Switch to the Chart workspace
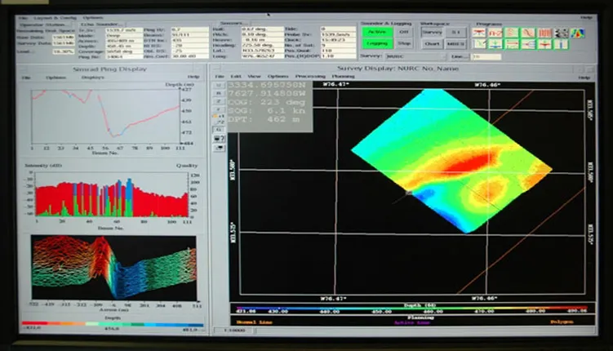Viewport: 613px width, 351px height. (432, 44)
